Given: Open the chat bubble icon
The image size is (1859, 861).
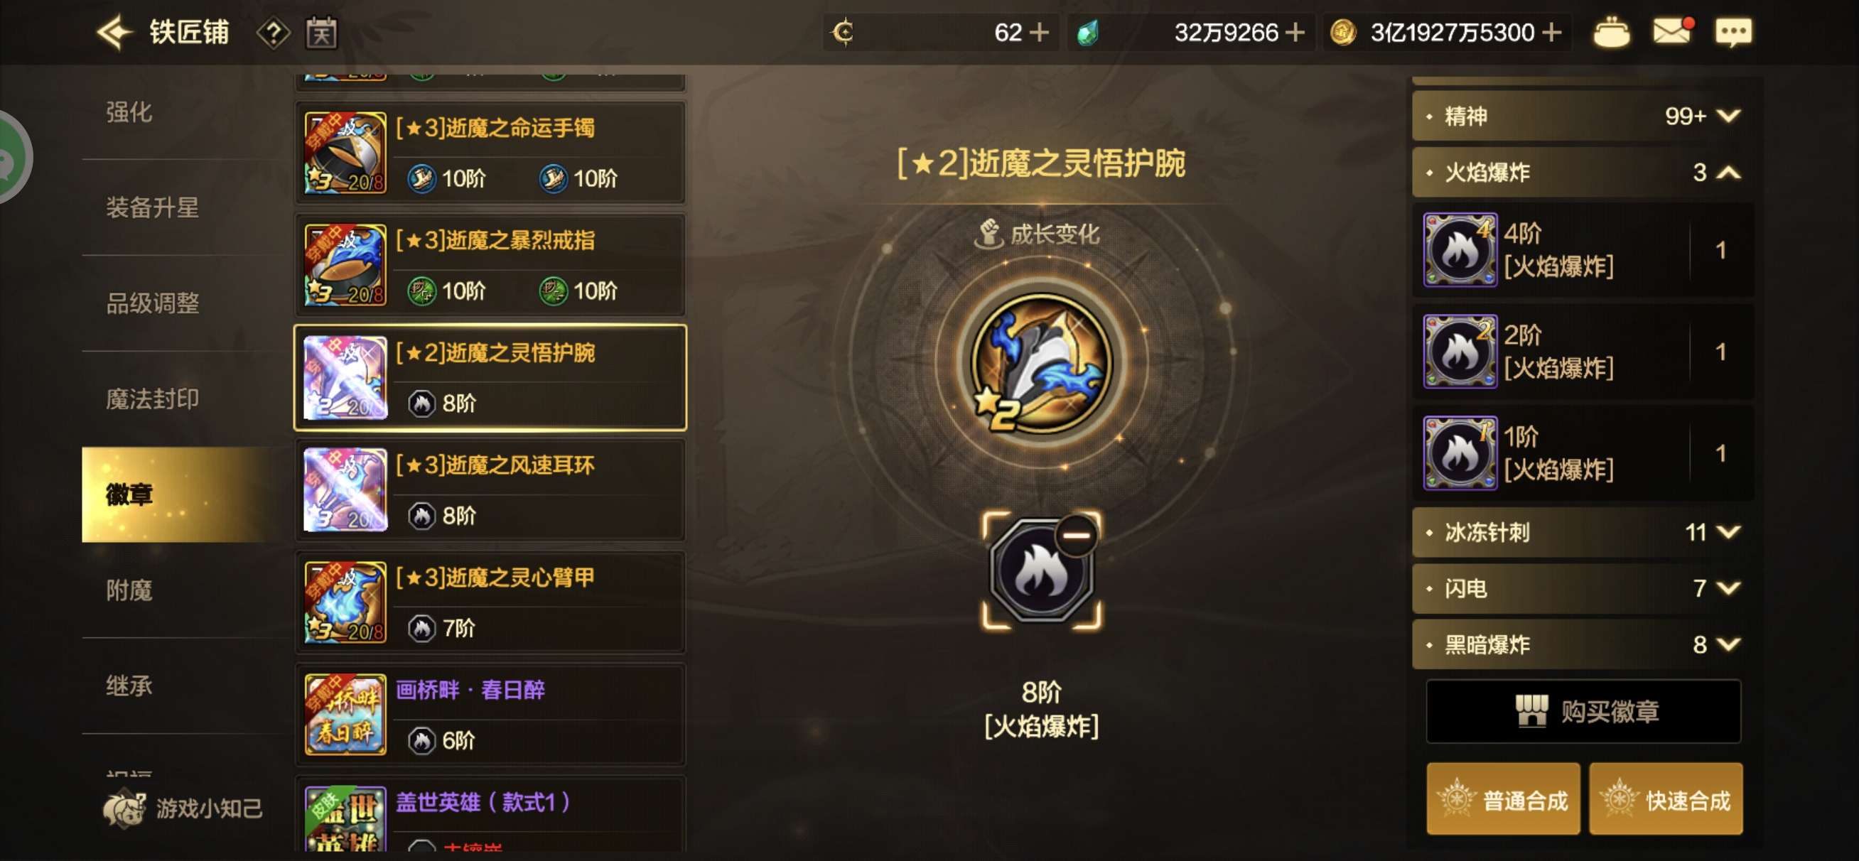Looking at the screenshot, I should [1733, 33].
